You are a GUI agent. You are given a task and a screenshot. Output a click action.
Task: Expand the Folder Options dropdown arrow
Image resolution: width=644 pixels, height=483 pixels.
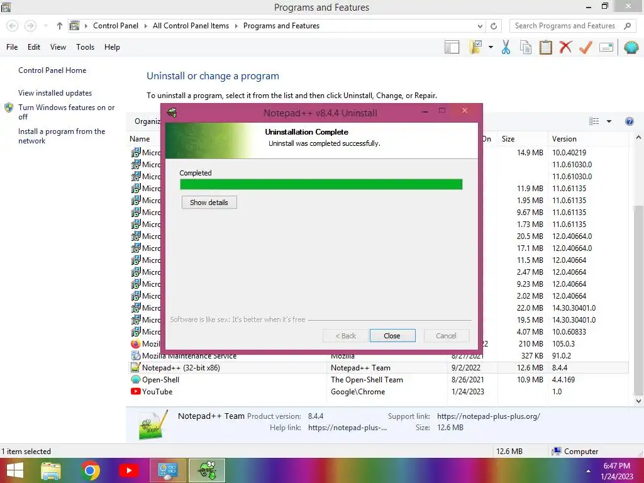tap(491, 47)
